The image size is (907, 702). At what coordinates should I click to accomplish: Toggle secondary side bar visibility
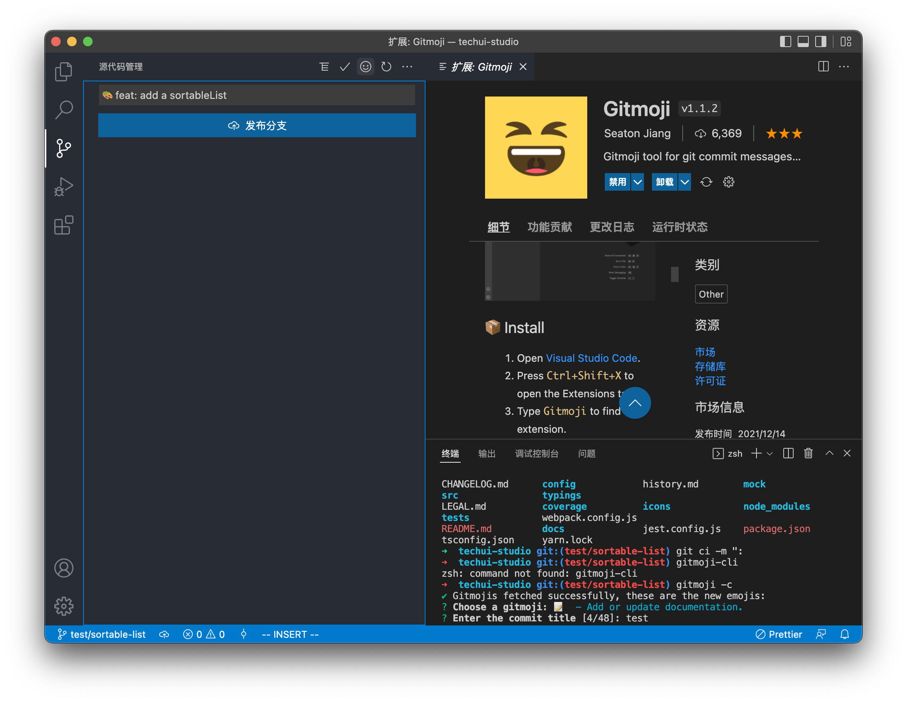click(x=821, y=41)
